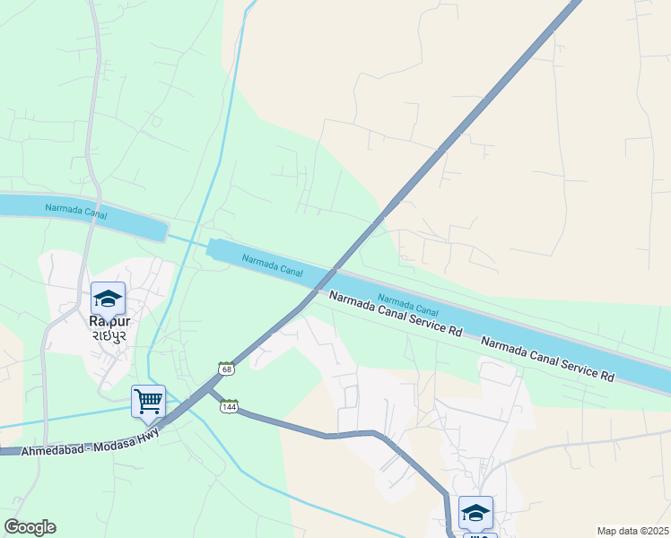Click Narmada Canal label just west of highway bridge
The height and width of the screenshot is (538, 671).
pyautogui.click(x=272, y=265)
